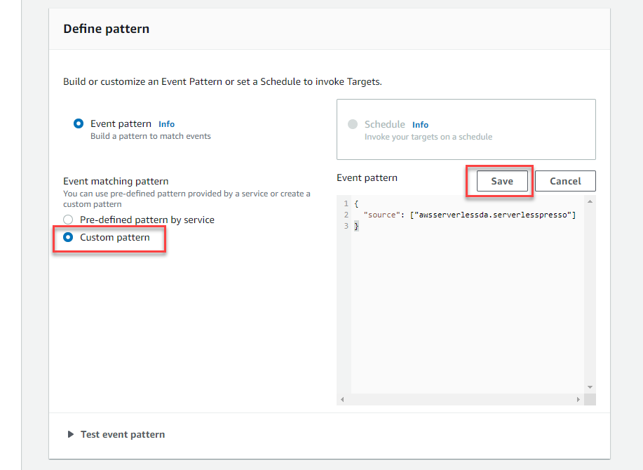Open Info link next to Schedule
The height and width of the screenshot is (470, 643).
click(420, 125)
